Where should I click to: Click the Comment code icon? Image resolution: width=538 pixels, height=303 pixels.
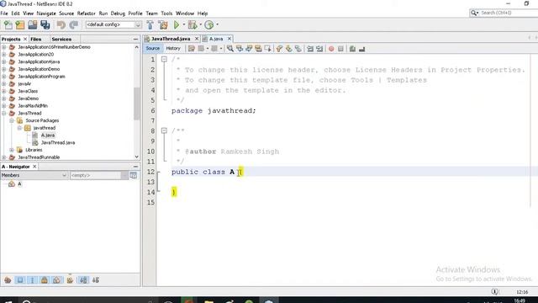pyautogui.click(x=352, y=49)
